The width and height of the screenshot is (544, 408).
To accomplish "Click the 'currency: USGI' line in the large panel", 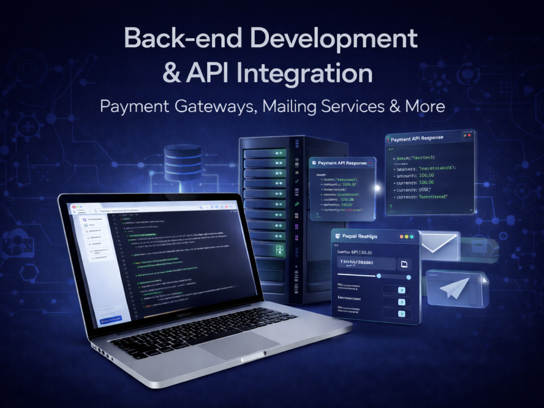I will pos(413,190).
